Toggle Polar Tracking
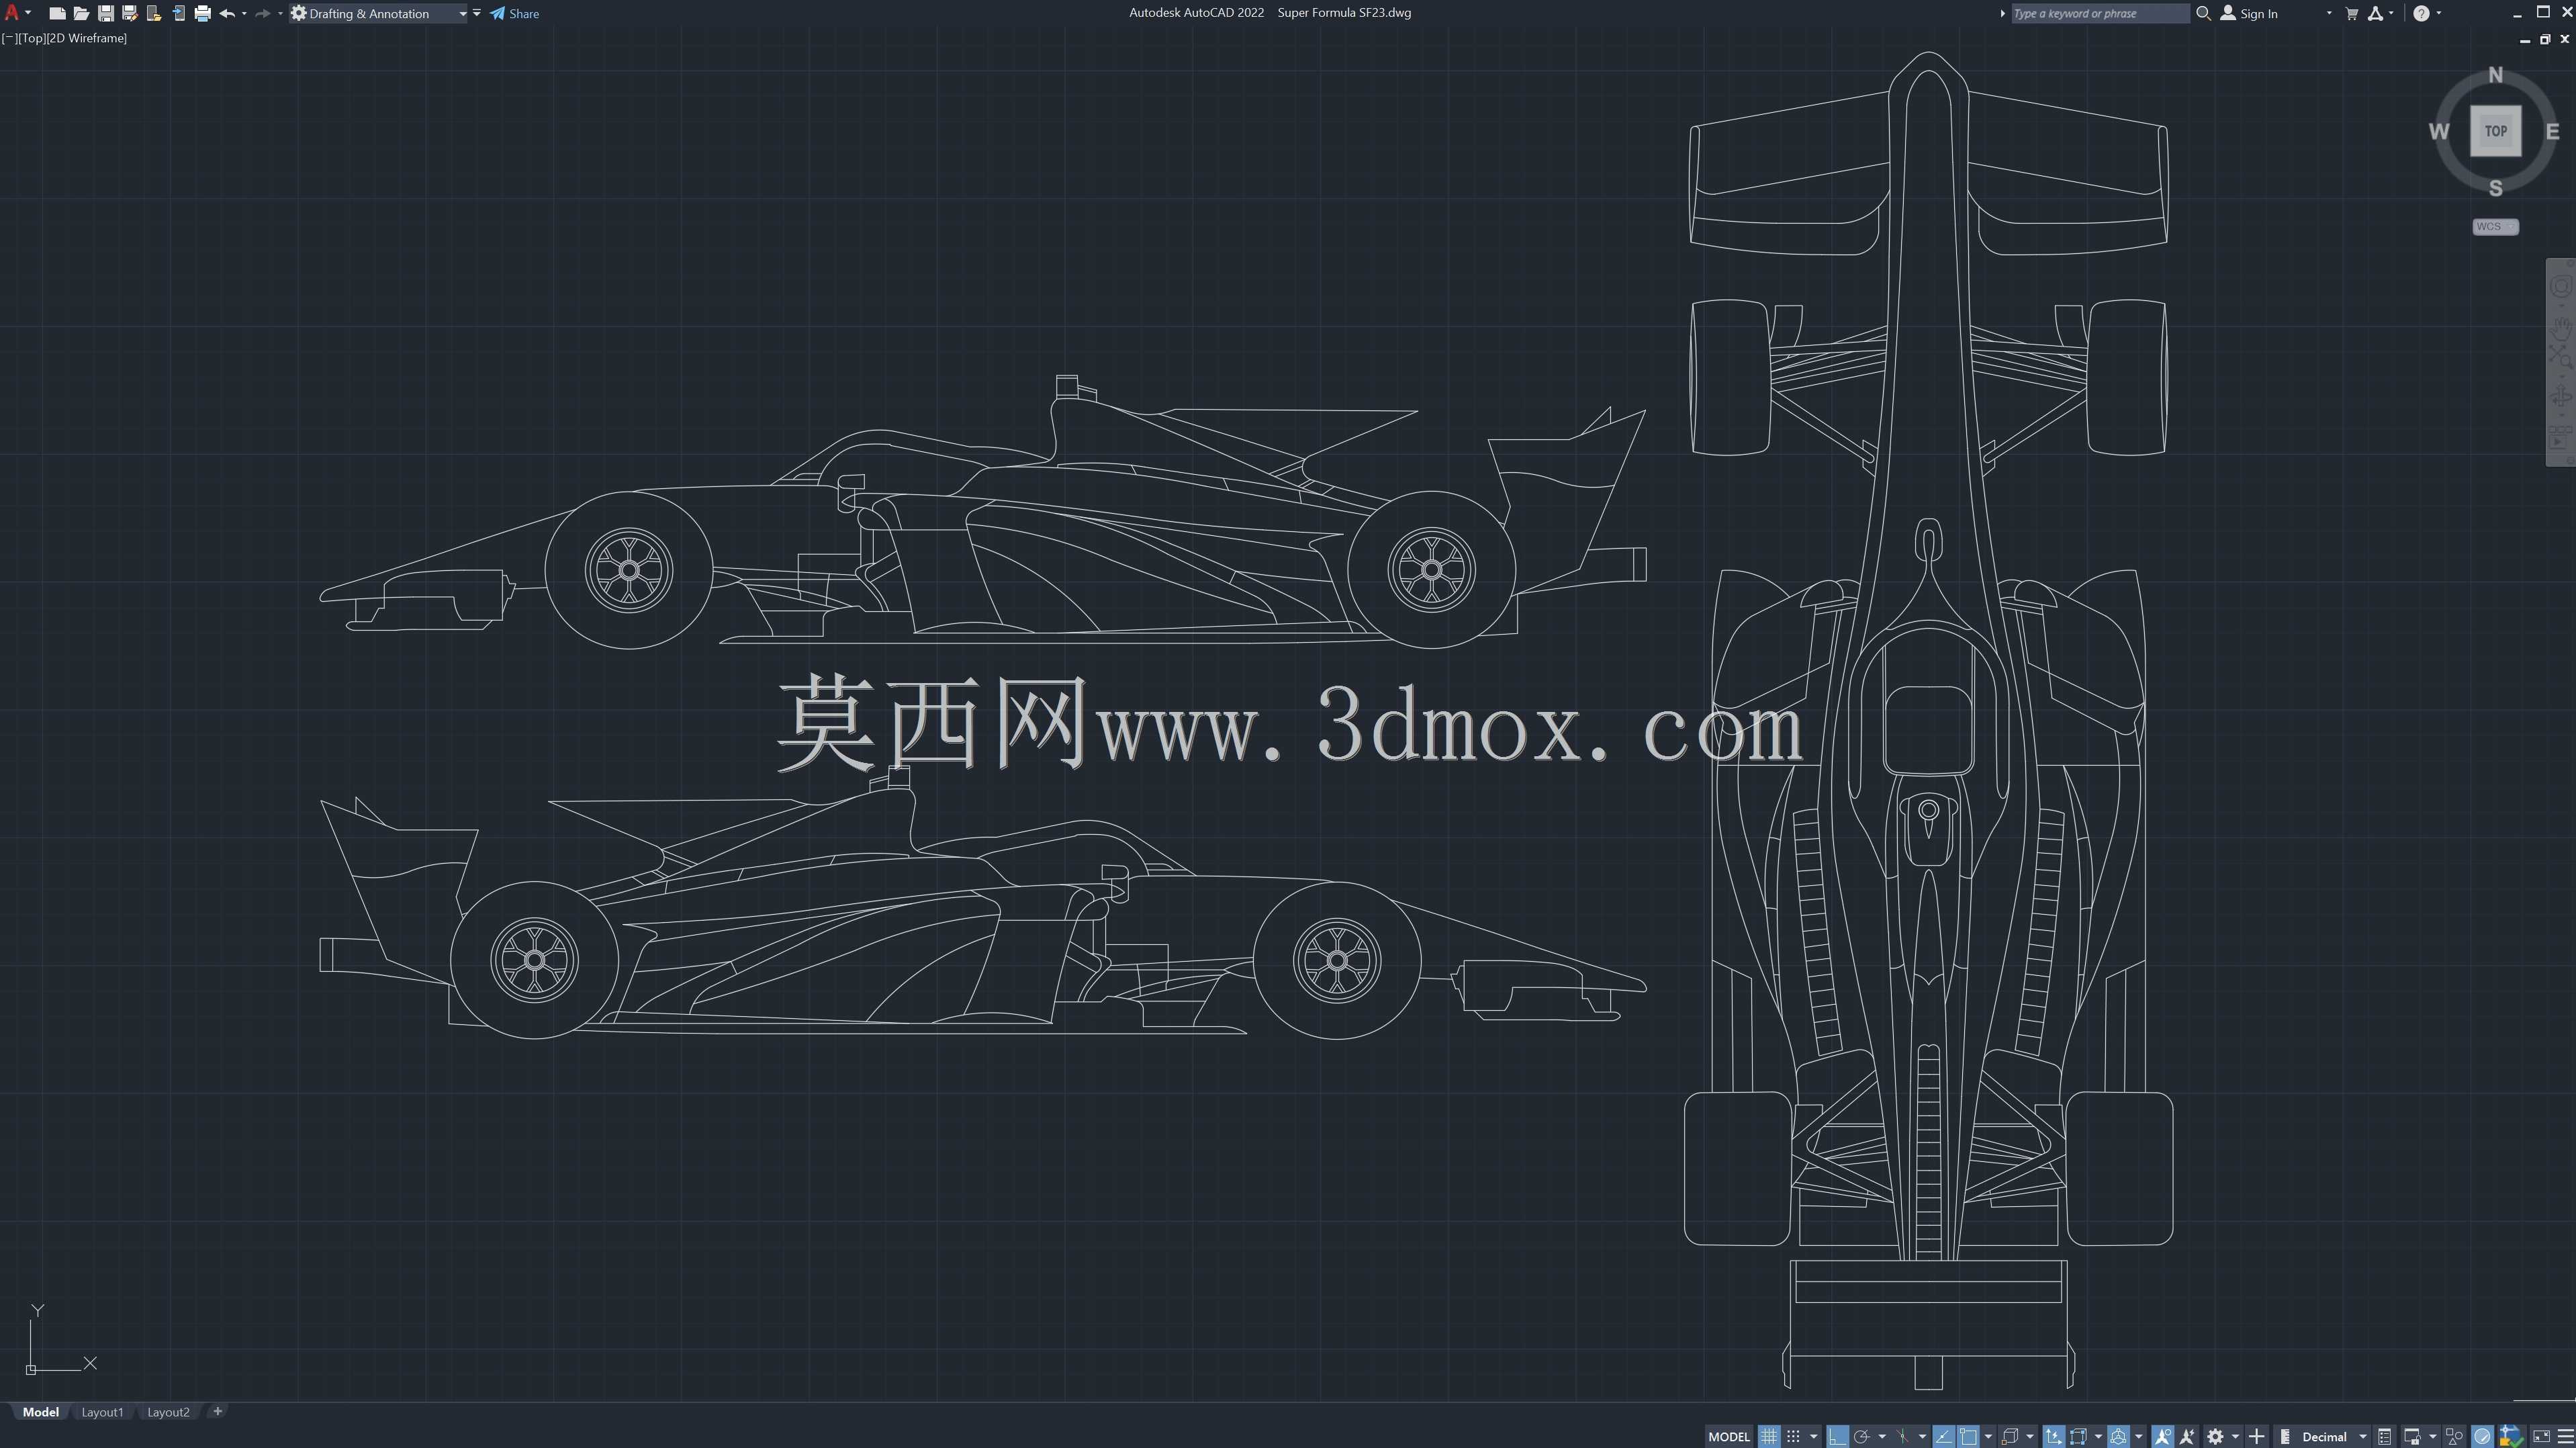 1862,1437
